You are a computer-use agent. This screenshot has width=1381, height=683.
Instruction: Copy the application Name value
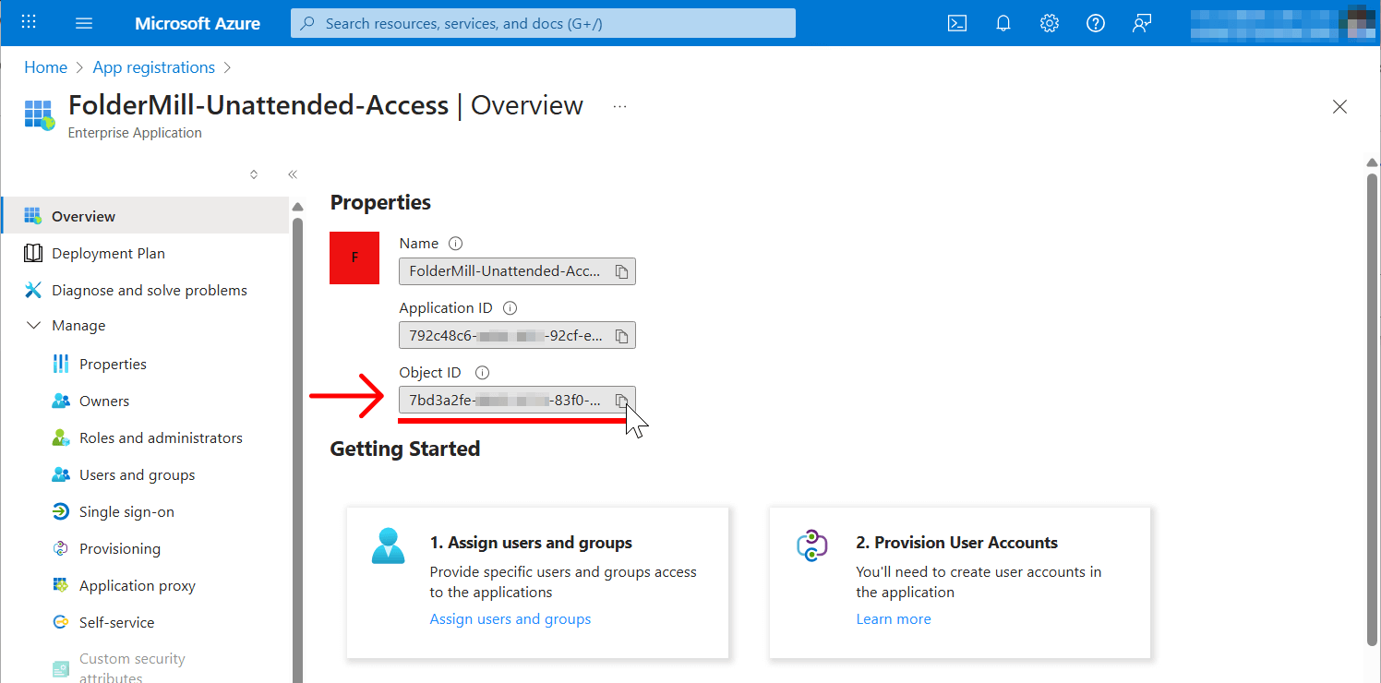click(622, 270)
